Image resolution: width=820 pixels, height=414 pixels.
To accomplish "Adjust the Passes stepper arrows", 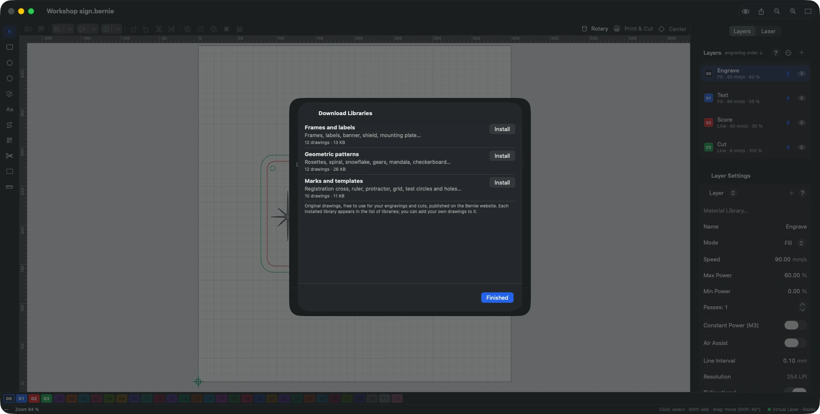I will [x=802, y=307].
